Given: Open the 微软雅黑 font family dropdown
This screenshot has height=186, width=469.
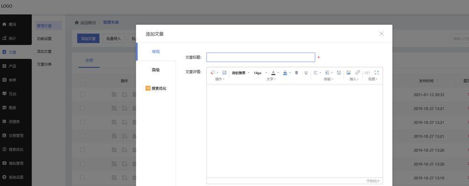Looking at the screenshot, I should pyautogui.click(x=240, y=73).
